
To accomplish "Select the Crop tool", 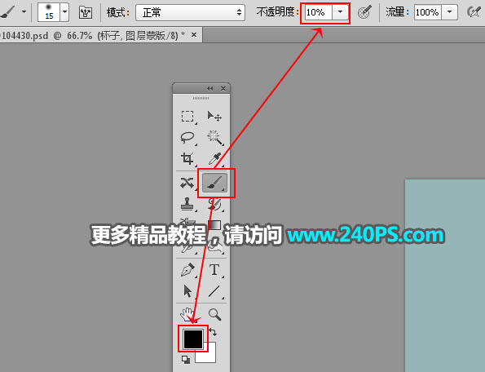I will click(x=187, y=158).
